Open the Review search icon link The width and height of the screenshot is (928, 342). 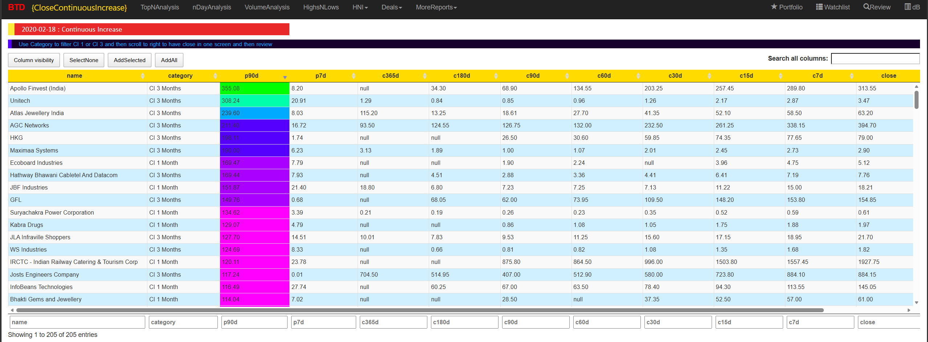[877, 7]
